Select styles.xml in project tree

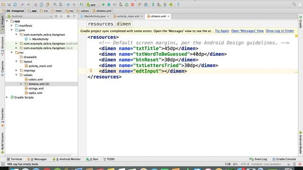35,93
